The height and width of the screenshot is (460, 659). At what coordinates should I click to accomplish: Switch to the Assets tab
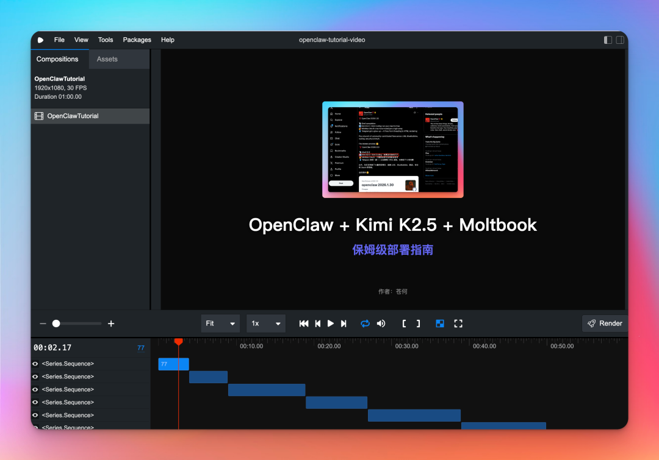(107, 59)
